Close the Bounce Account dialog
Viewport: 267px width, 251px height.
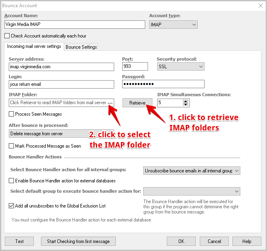[261, 6]
